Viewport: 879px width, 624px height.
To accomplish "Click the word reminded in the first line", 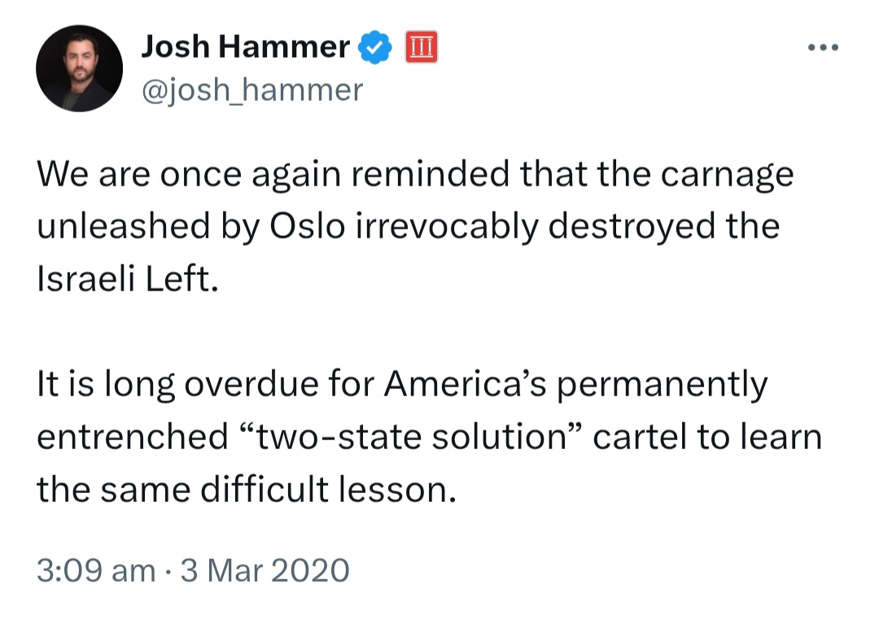I will click(x=431, y=174).
